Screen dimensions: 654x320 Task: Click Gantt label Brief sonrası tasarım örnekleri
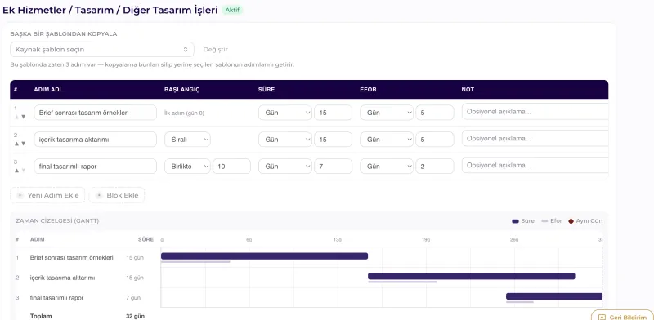click(72, 257)
